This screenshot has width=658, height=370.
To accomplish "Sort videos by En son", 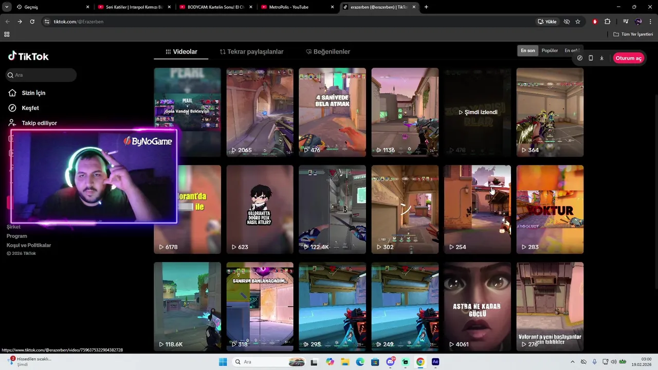I will coord(528,50).
